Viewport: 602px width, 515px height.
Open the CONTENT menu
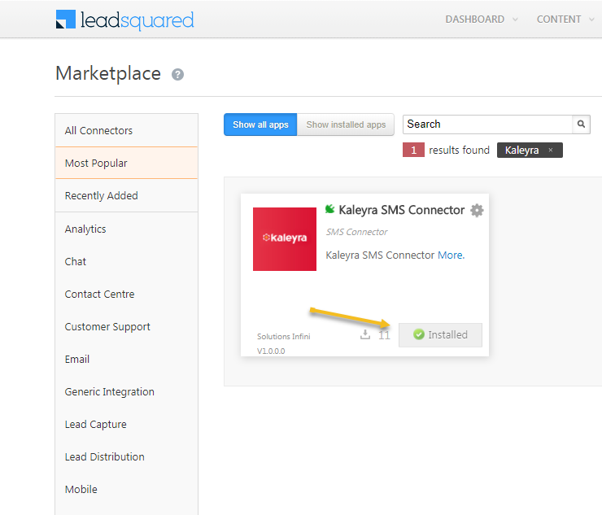559,20
